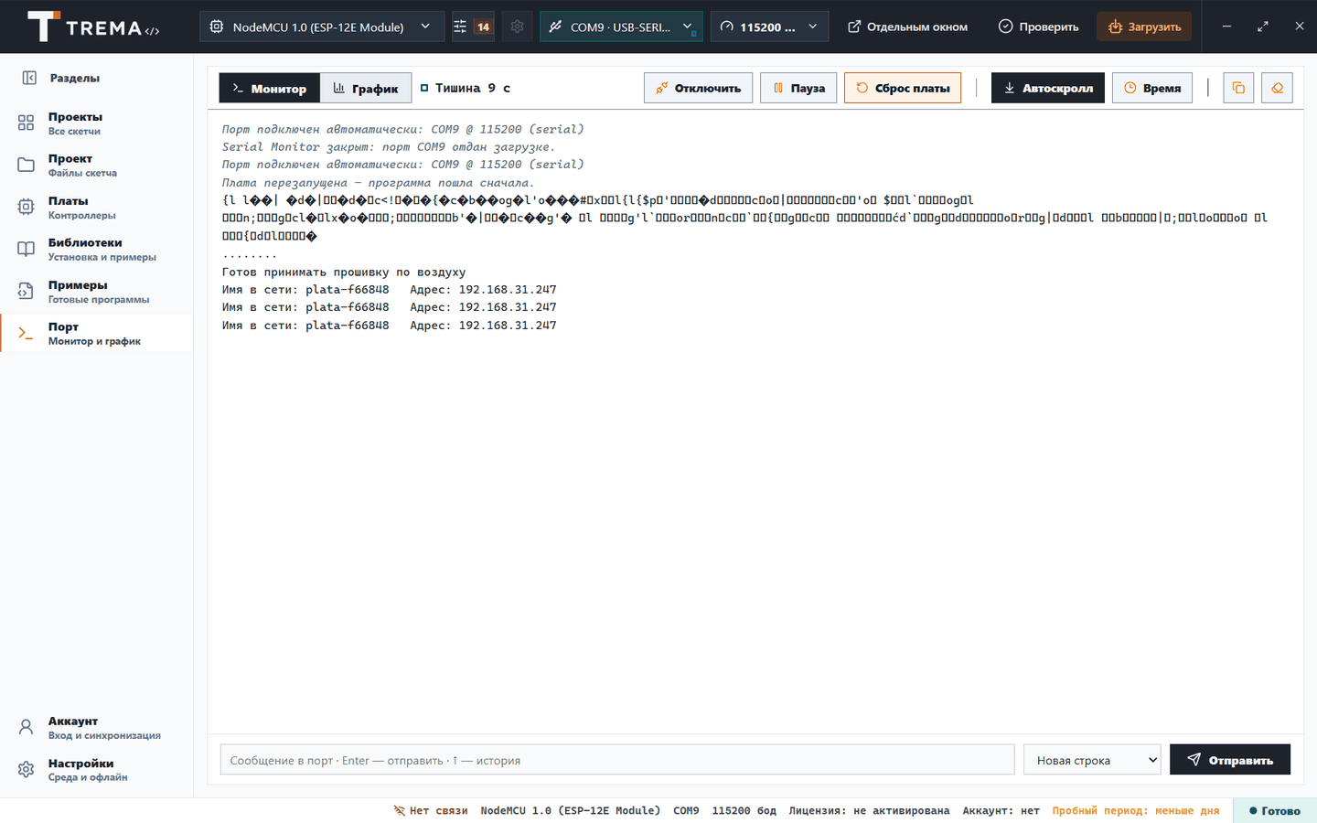Click Отключить to disconnect port
The height and width of the screenshot is (823, 1317).
tap(699, 88)
